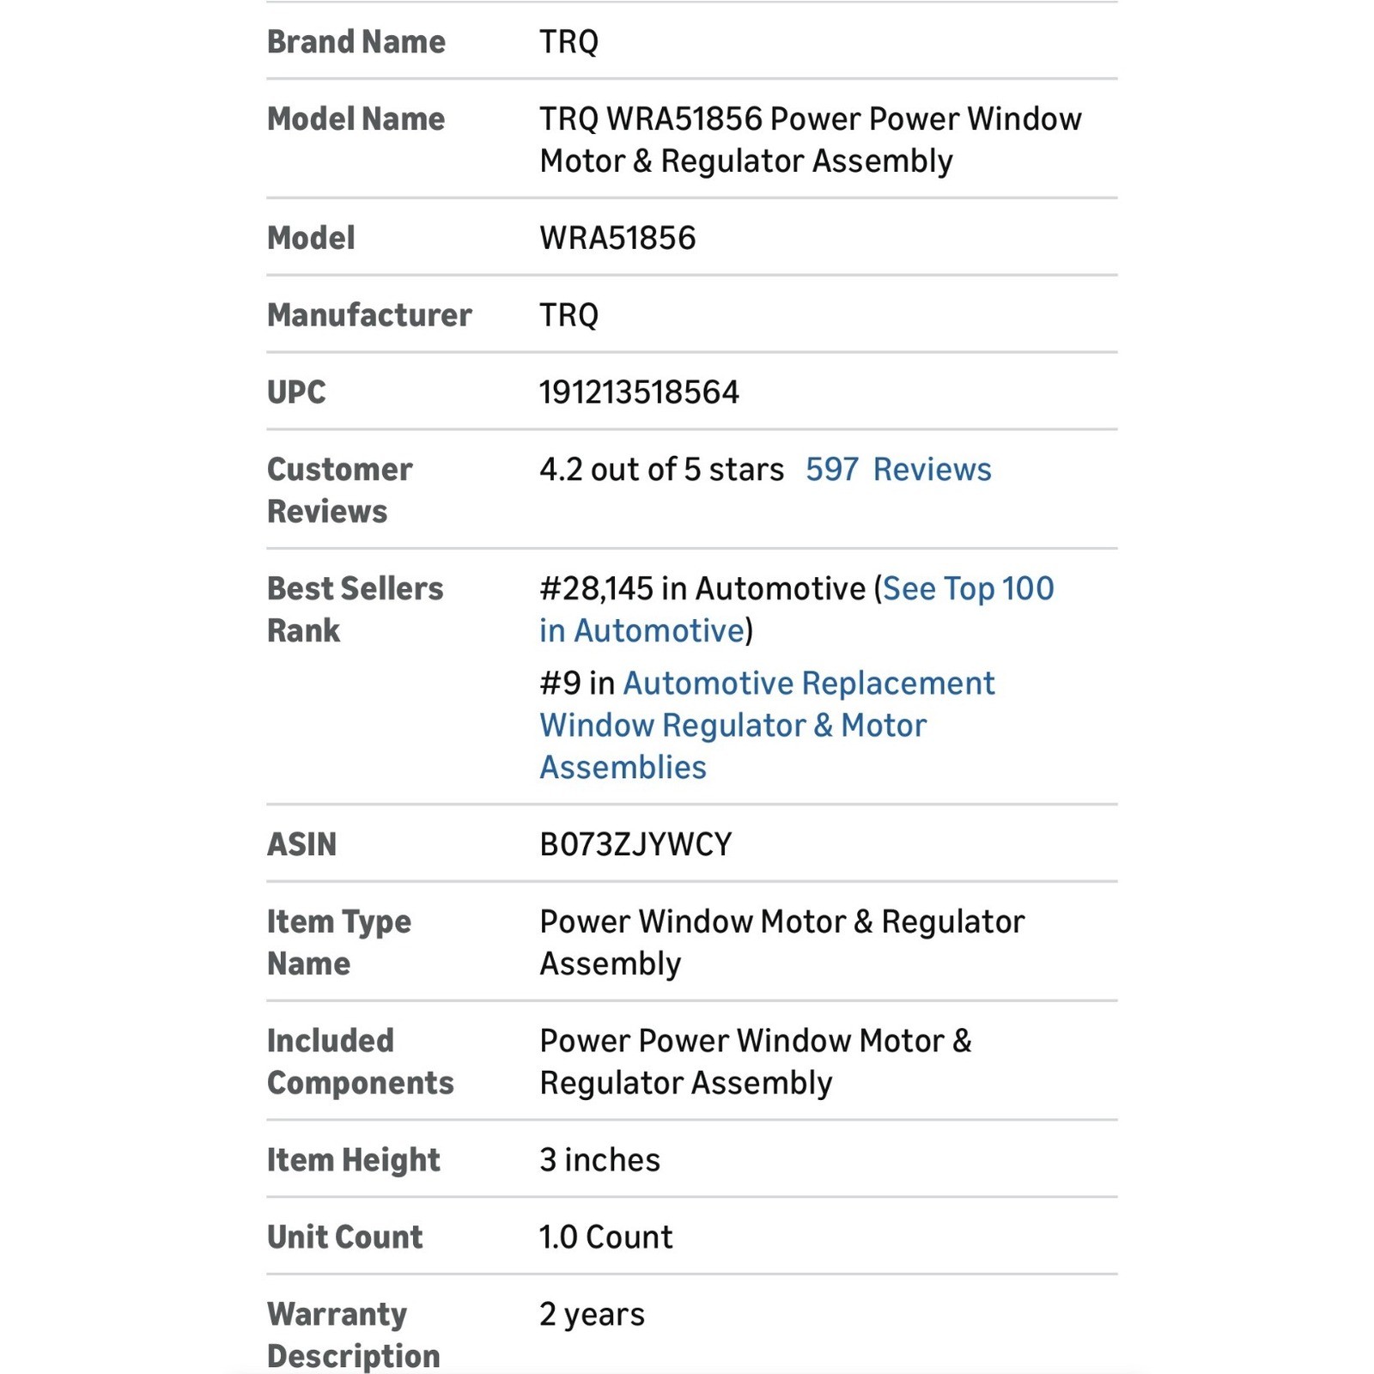Screen dimensions: 1374x1374
Task: Open the 597 Reviews link
Action: click(898, 470)
